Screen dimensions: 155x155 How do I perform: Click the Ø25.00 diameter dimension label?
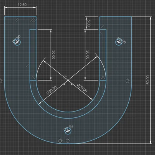pos(82,88)
